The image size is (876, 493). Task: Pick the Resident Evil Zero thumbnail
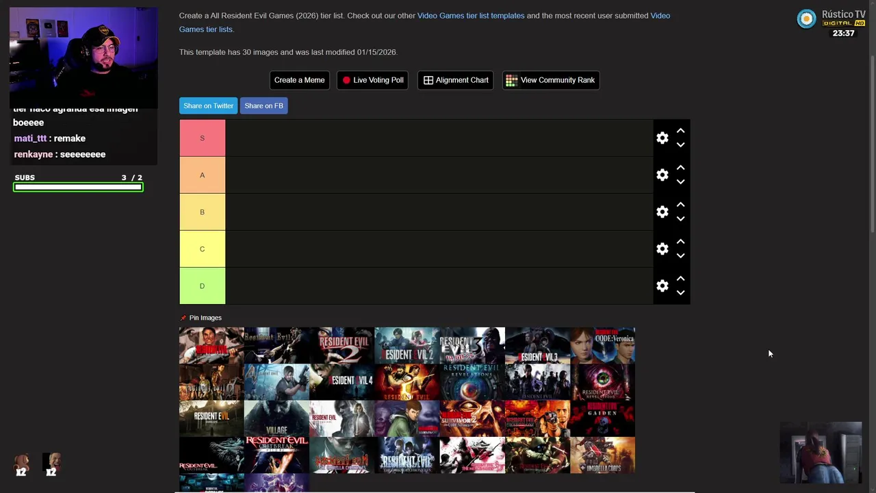(211, 382)
